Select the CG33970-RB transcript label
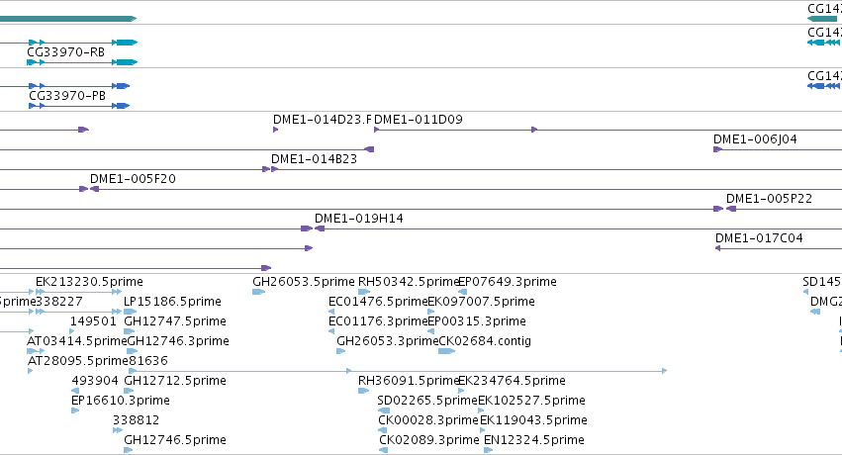The height and width of the screenshot is (455, 842). click(65, 52)
